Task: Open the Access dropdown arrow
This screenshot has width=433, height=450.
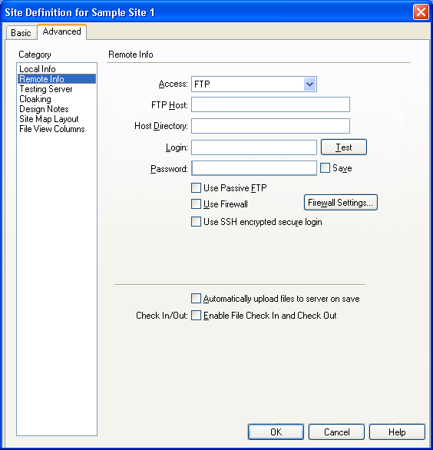Action: click(310, 84)
